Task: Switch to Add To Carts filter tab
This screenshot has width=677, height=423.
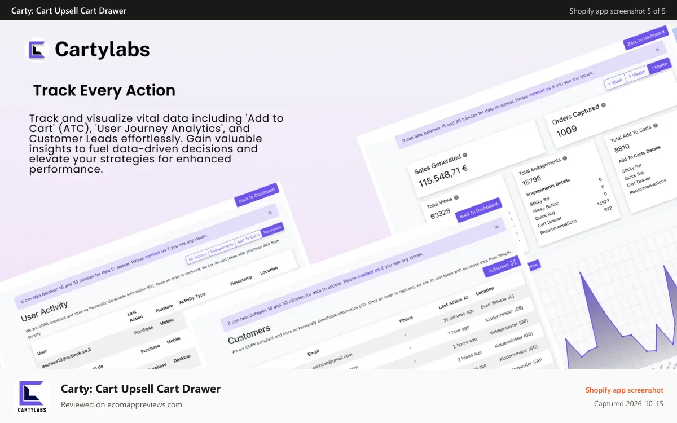Action: coord(248,238)
